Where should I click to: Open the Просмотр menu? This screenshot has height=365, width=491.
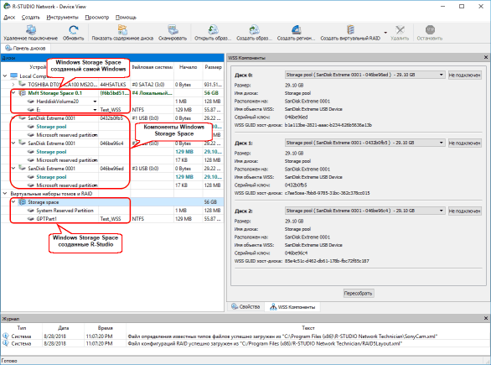(x=96, y=18)
